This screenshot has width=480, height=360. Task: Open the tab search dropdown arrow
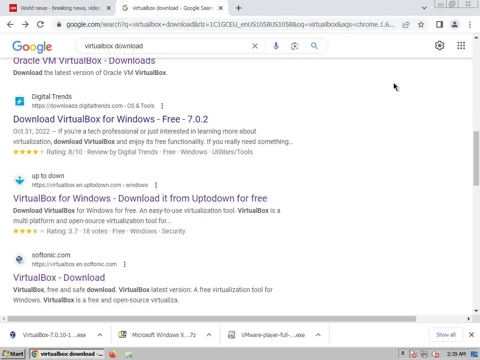coord(424,8)
